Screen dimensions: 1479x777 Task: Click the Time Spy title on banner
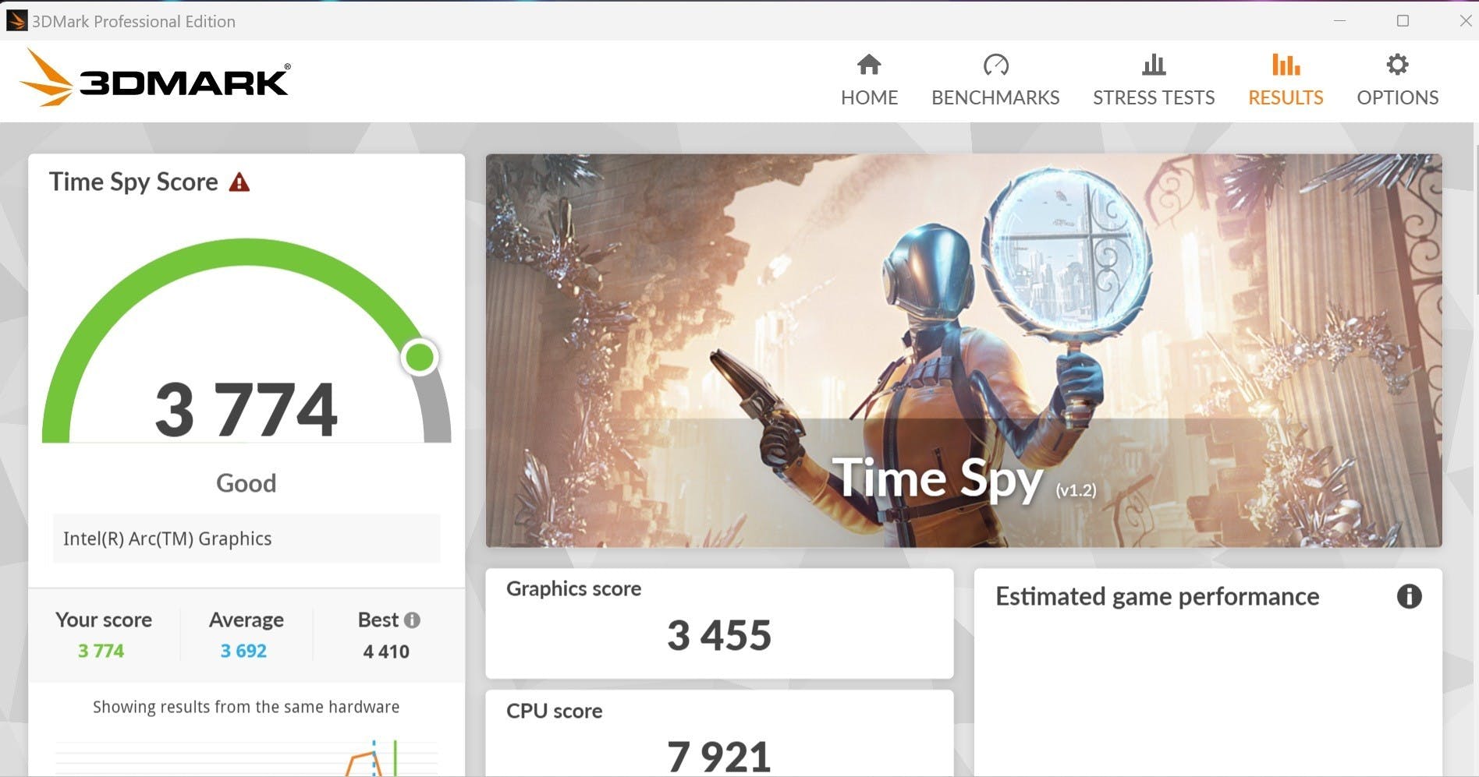coord(937,478)
